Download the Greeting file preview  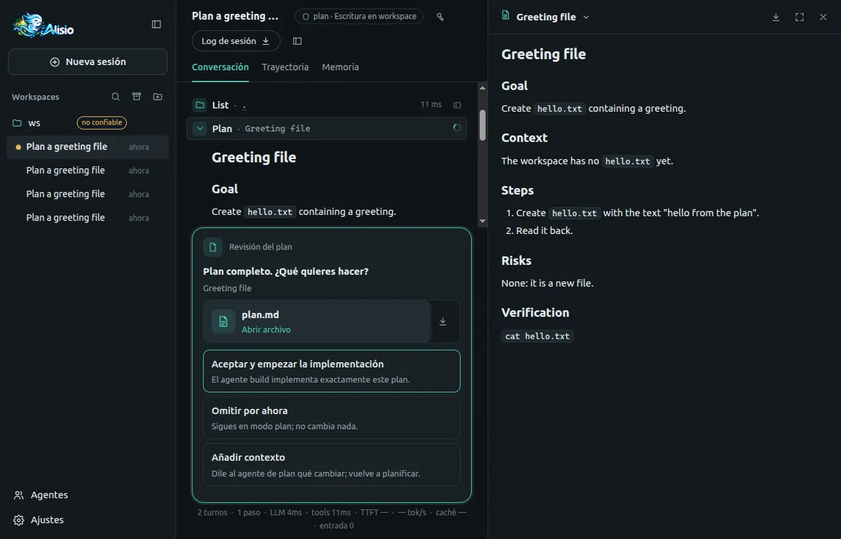point(776,17)
